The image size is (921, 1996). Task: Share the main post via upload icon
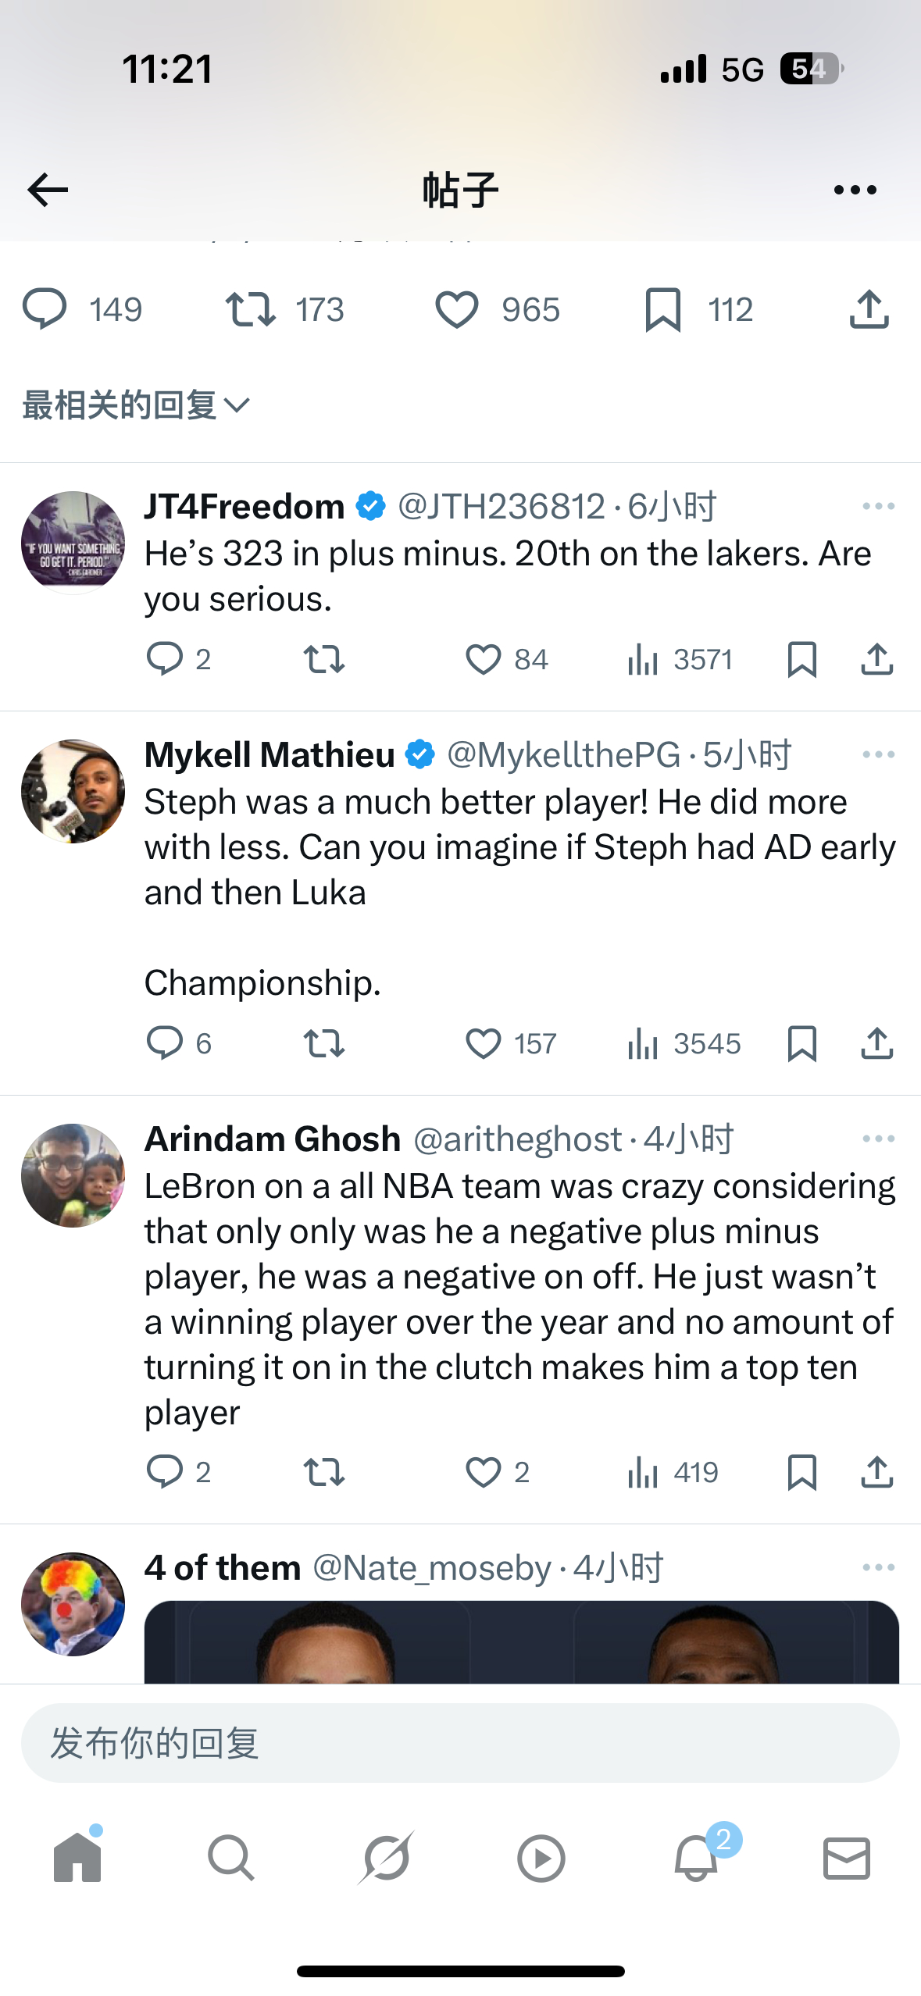869,310
